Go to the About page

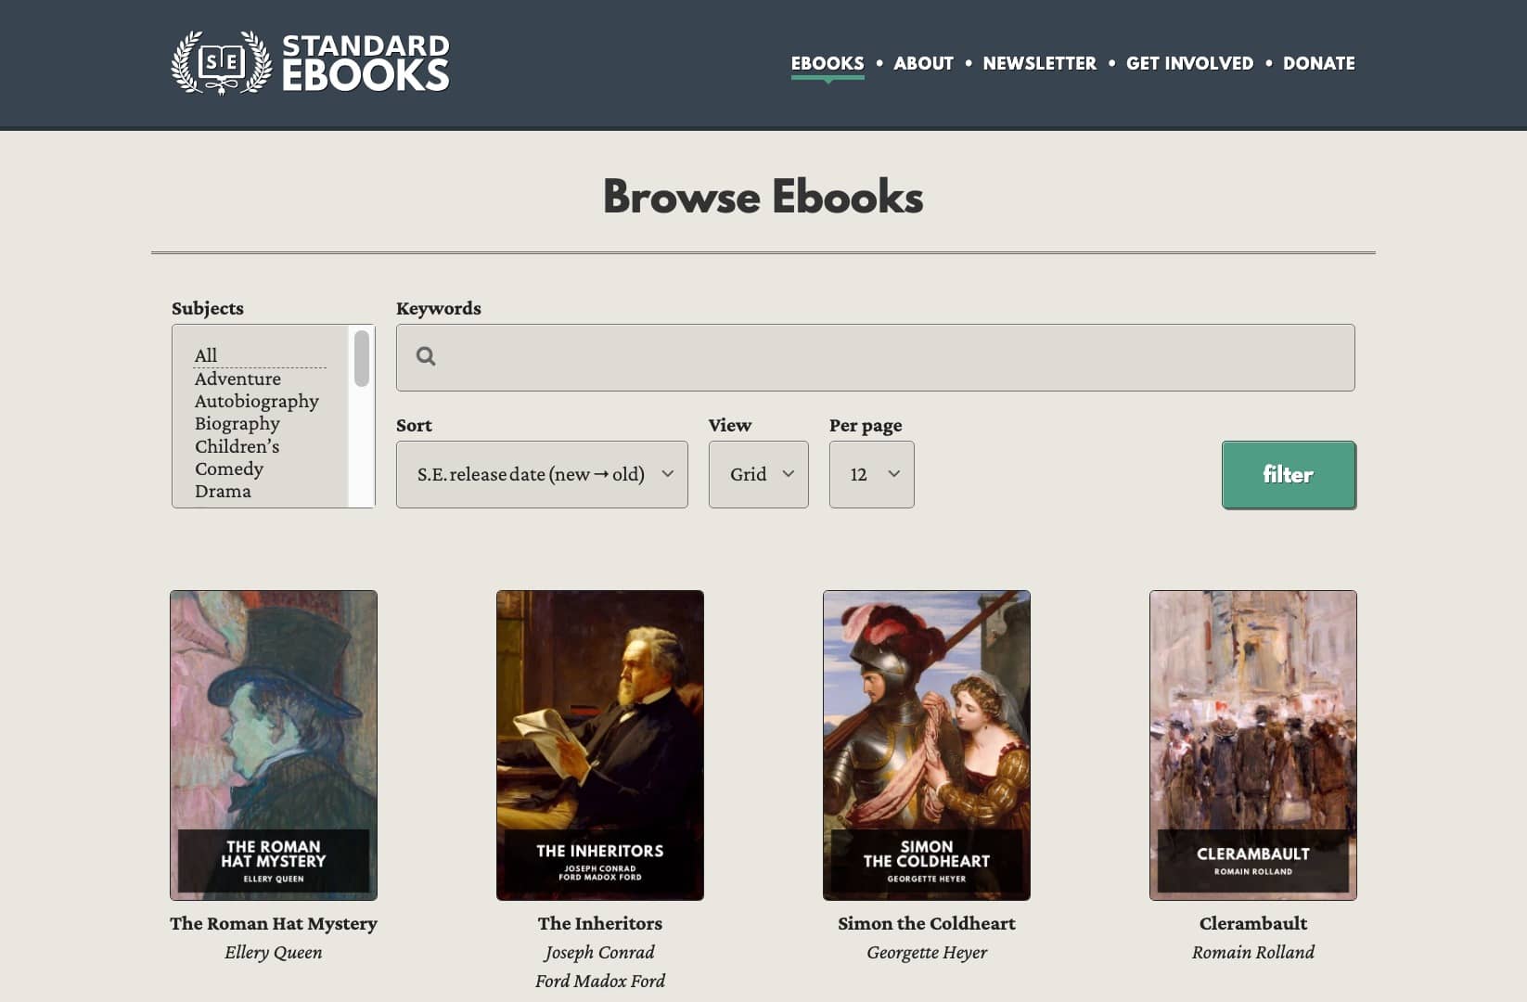pos(923,63)
